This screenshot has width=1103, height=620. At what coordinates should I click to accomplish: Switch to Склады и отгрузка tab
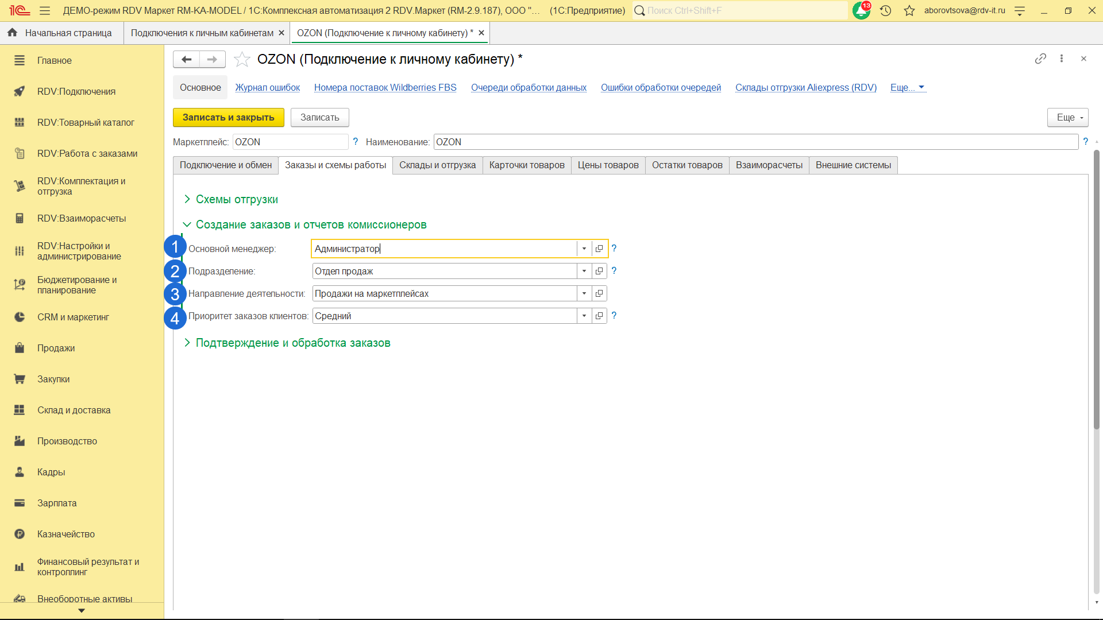tap(437, 165)
